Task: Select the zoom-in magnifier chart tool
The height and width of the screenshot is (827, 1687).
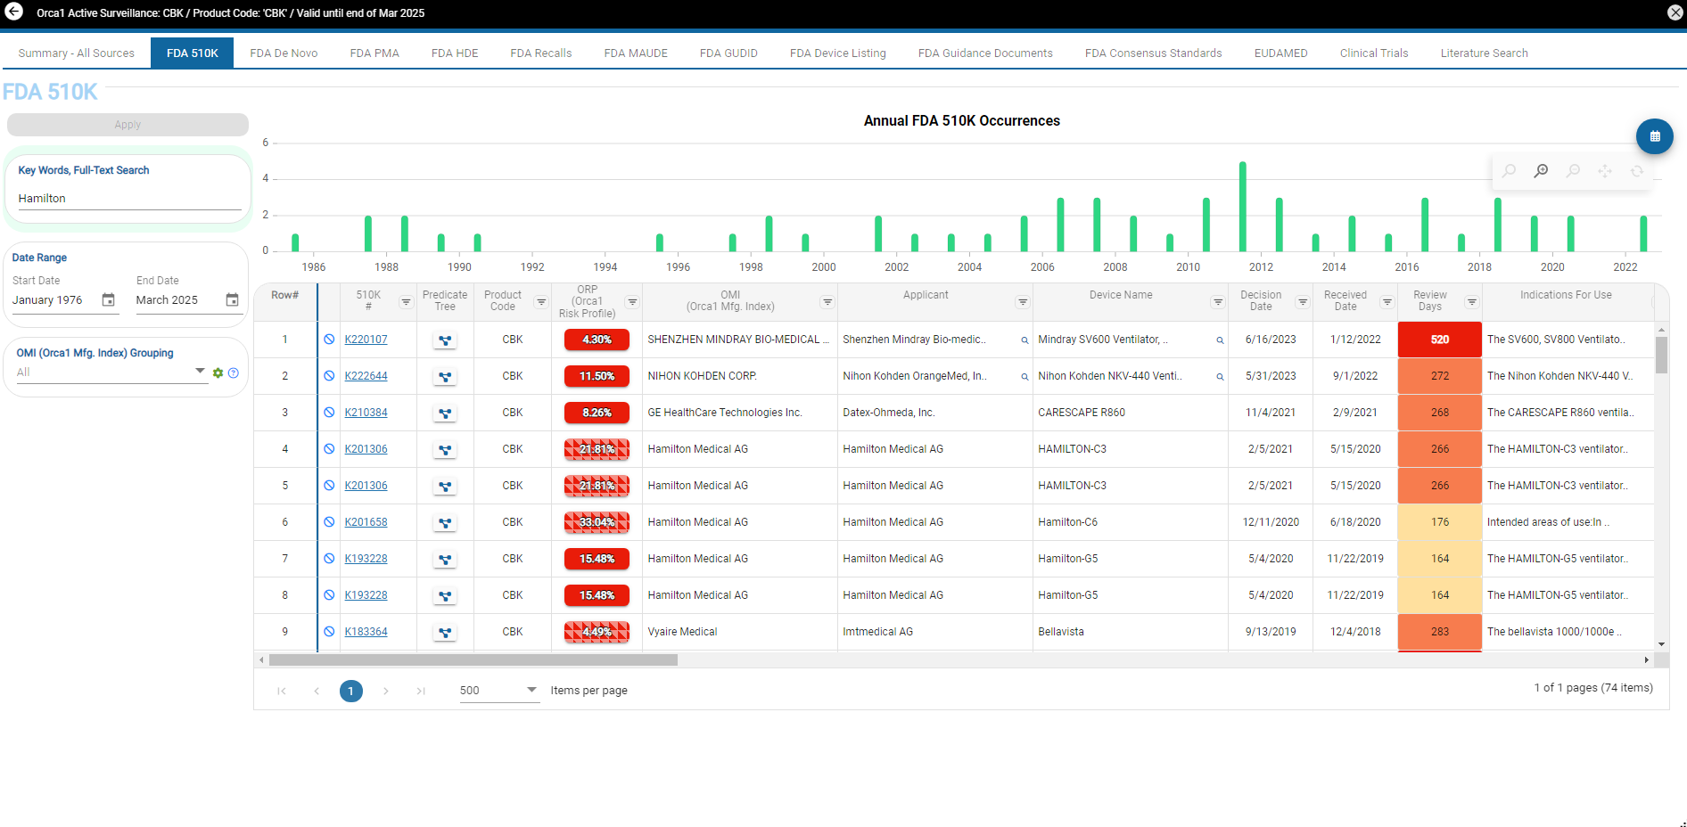Action: [1541, 171]
